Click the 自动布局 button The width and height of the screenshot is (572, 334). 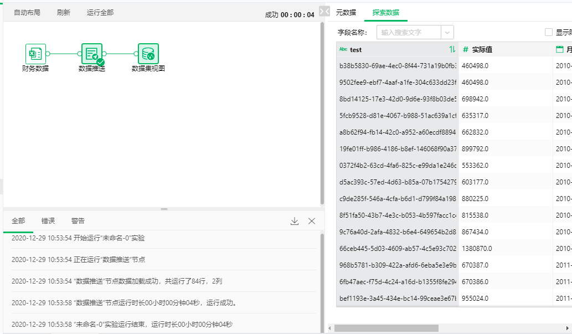27,12
